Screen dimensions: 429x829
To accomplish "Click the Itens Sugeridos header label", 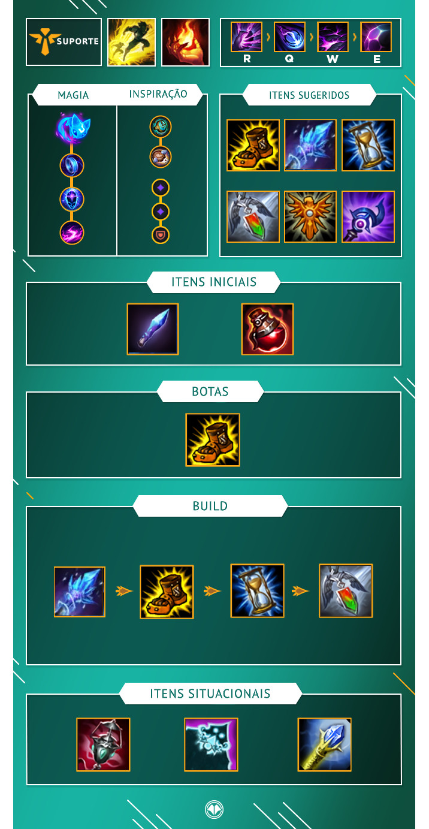I will pos(309,95).
